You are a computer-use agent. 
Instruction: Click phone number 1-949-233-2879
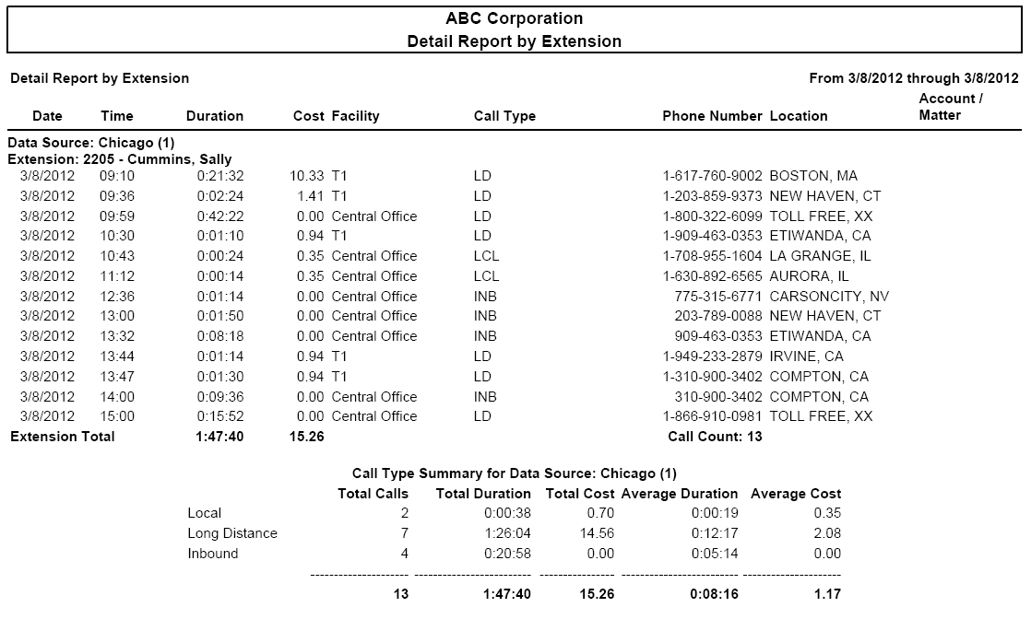pos(712,356)
